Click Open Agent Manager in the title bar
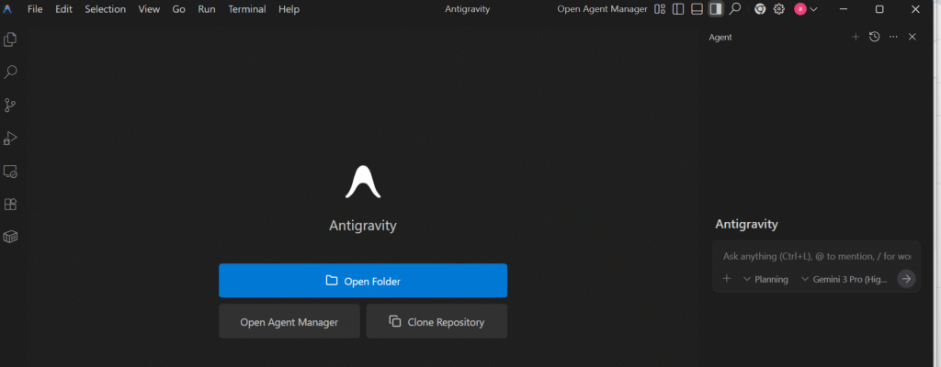The width and height of the screenshot is (941, 367). pyautogui.click(x=602, y=9)
